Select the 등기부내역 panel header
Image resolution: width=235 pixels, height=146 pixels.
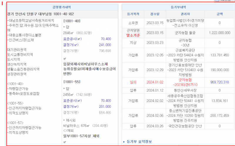point(178,7)
